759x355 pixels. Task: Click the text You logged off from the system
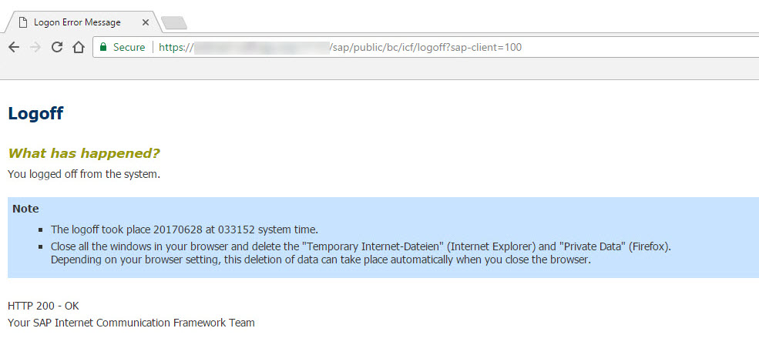coord(84,174)
